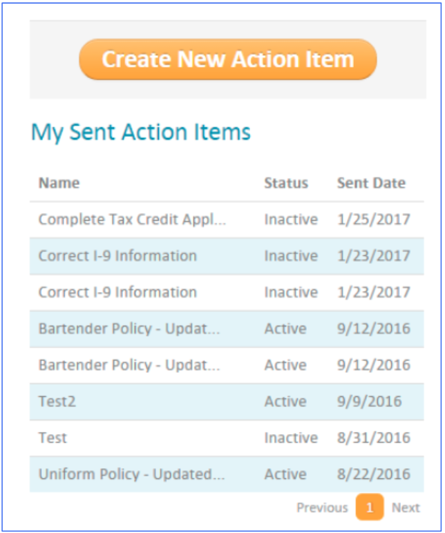Open the second Correct I-9 Information item
The height and width of the screenshot is (533, 445).
(117, 292)
